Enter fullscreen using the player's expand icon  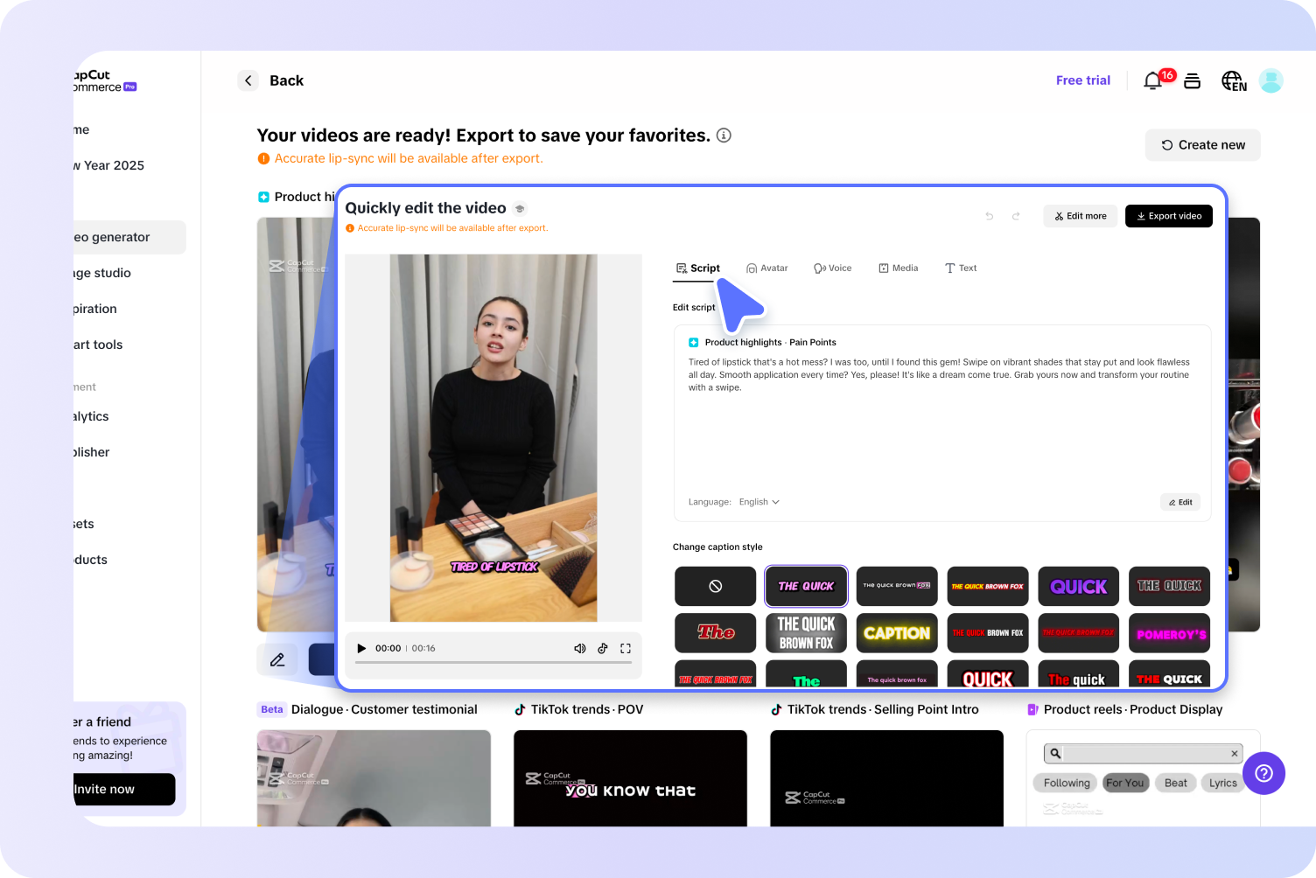coord(626,648)
